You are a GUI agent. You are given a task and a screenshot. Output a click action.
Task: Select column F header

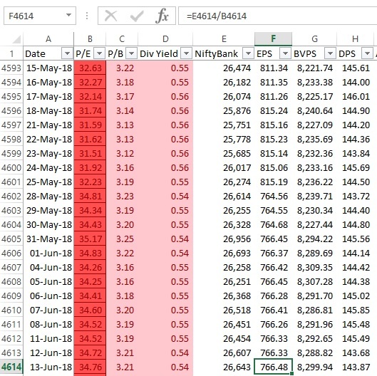274,39
